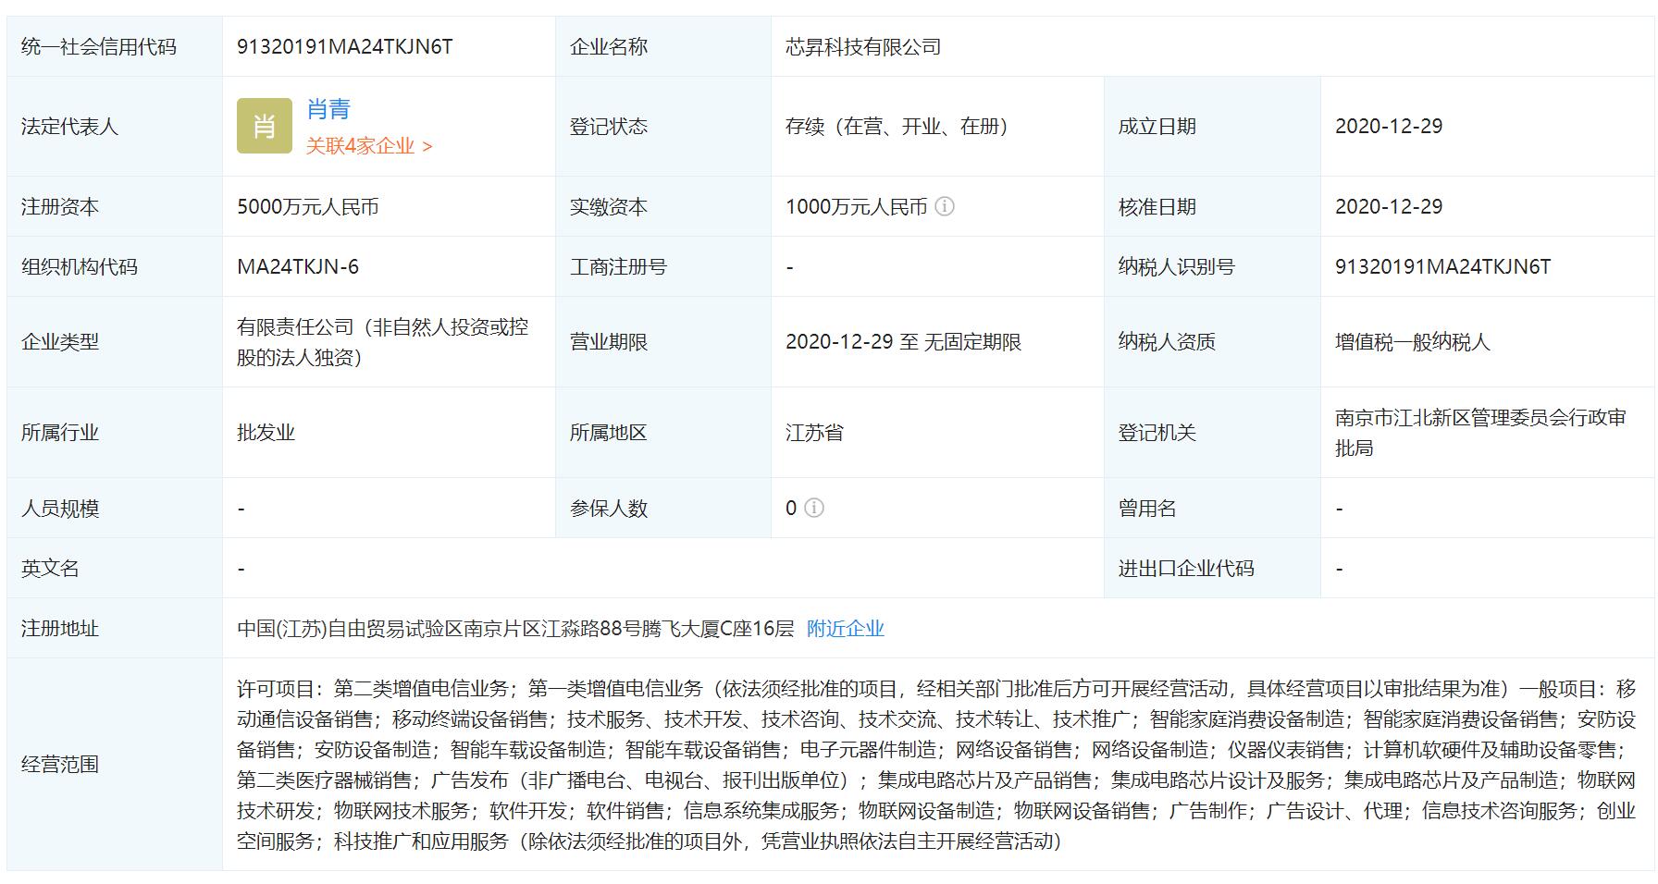1658x884 pixels.
Task: Click label 组织机构代码
Action: point(80,267)
